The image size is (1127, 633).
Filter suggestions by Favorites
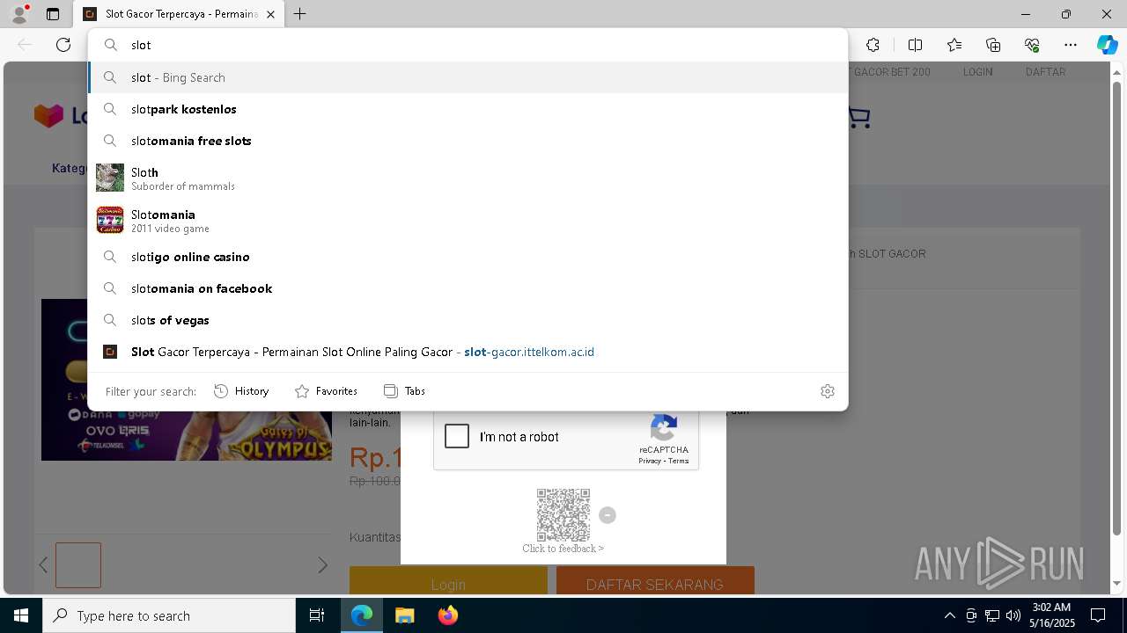[326, 391]
